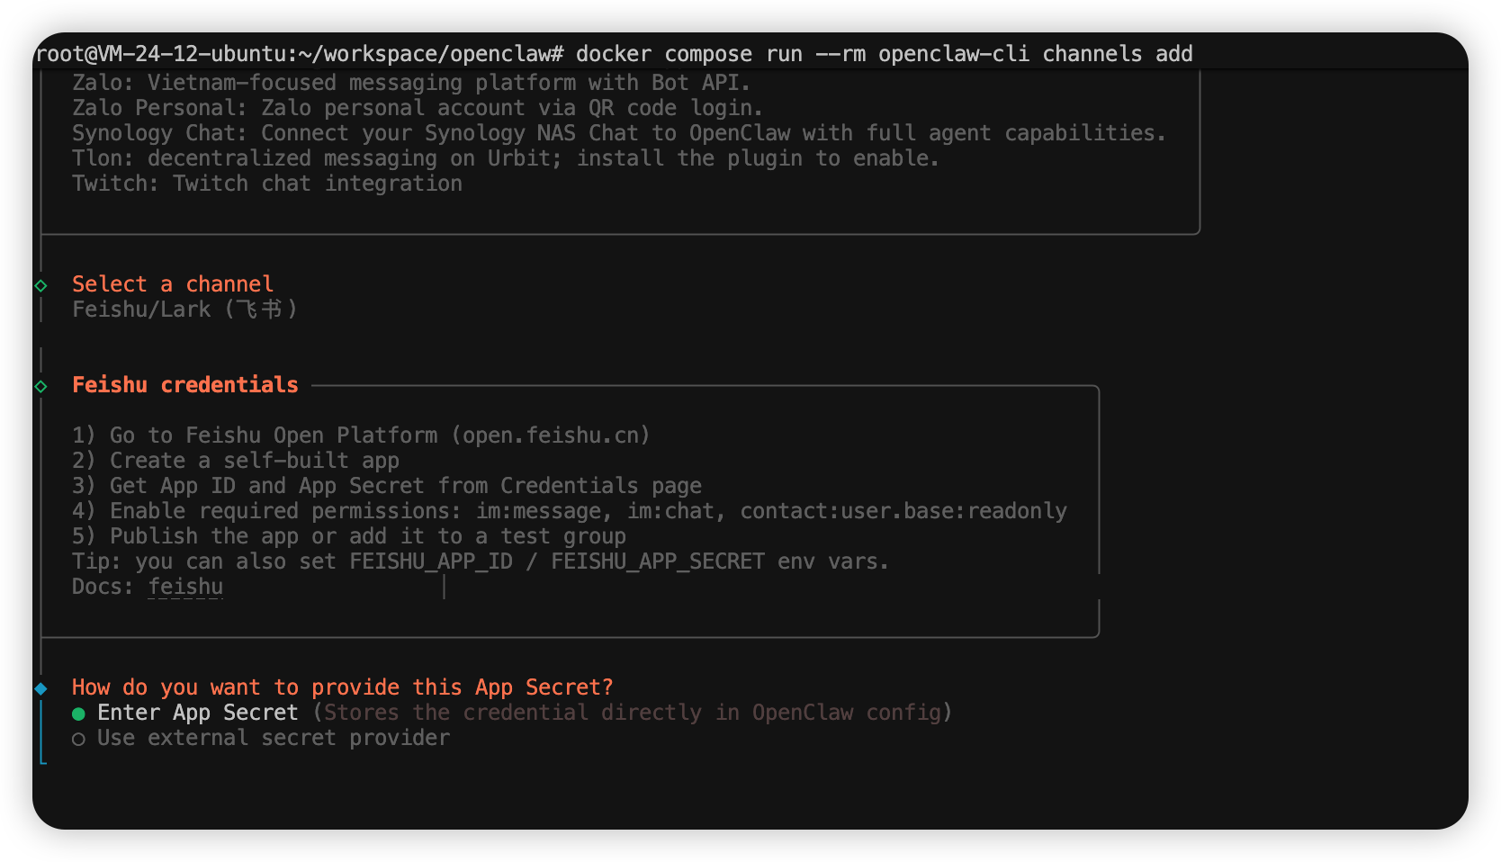The image size is (1501, 862).
Task: Click the App Secret question prompt text
Action: (x=342, y=687)
